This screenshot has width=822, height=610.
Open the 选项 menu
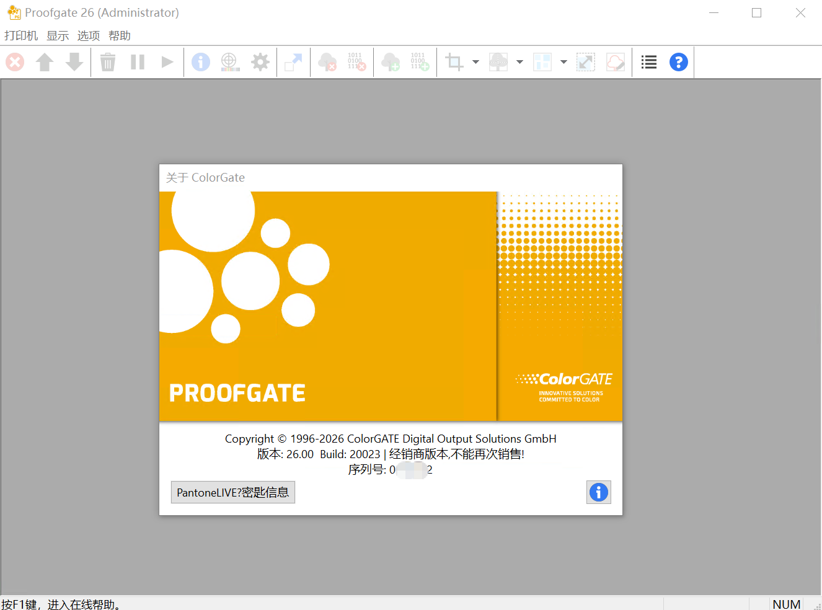89,36
